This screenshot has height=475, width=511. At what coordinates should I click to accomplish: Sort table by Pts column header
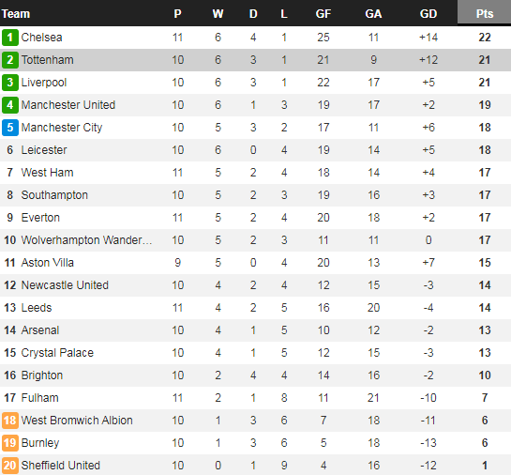click(484, 14)
